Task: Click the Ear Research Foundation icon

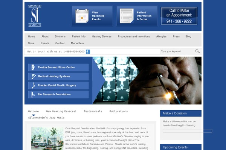Action: (33, 94)
